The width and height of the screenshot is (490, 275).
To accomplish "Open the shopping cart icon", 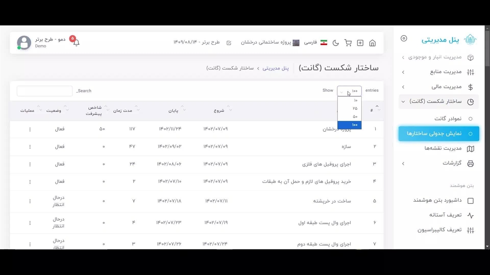I will pos(348,43).
